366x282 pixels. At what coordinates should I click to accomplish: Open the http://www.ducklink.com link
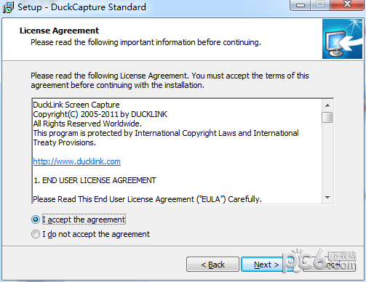pos(76,161)
